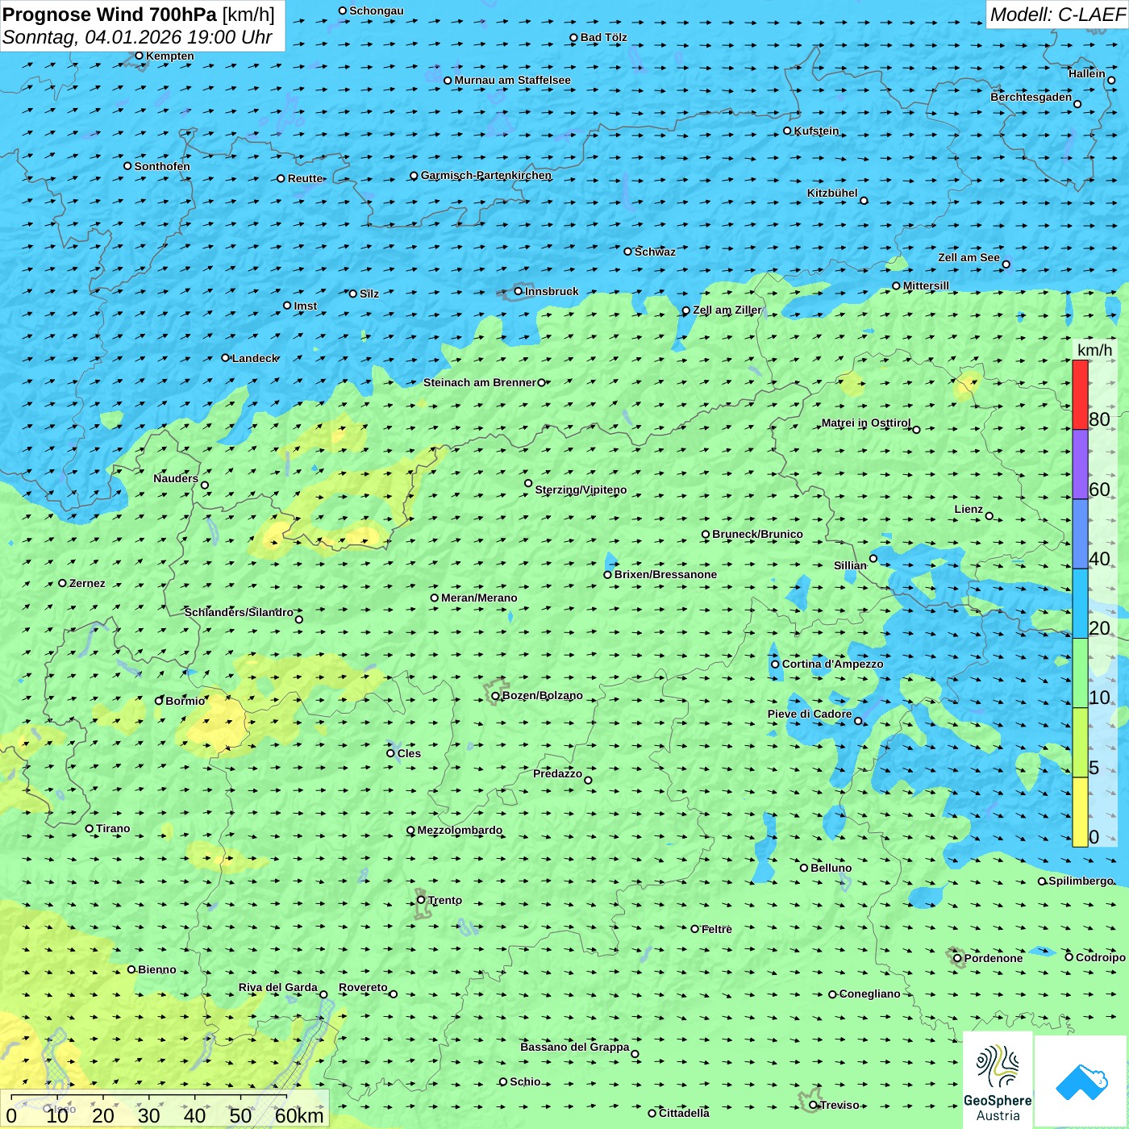Click the Bormio location marker
The height and width of the screenshot is (1129, 1129).
(x=159, y=701)
